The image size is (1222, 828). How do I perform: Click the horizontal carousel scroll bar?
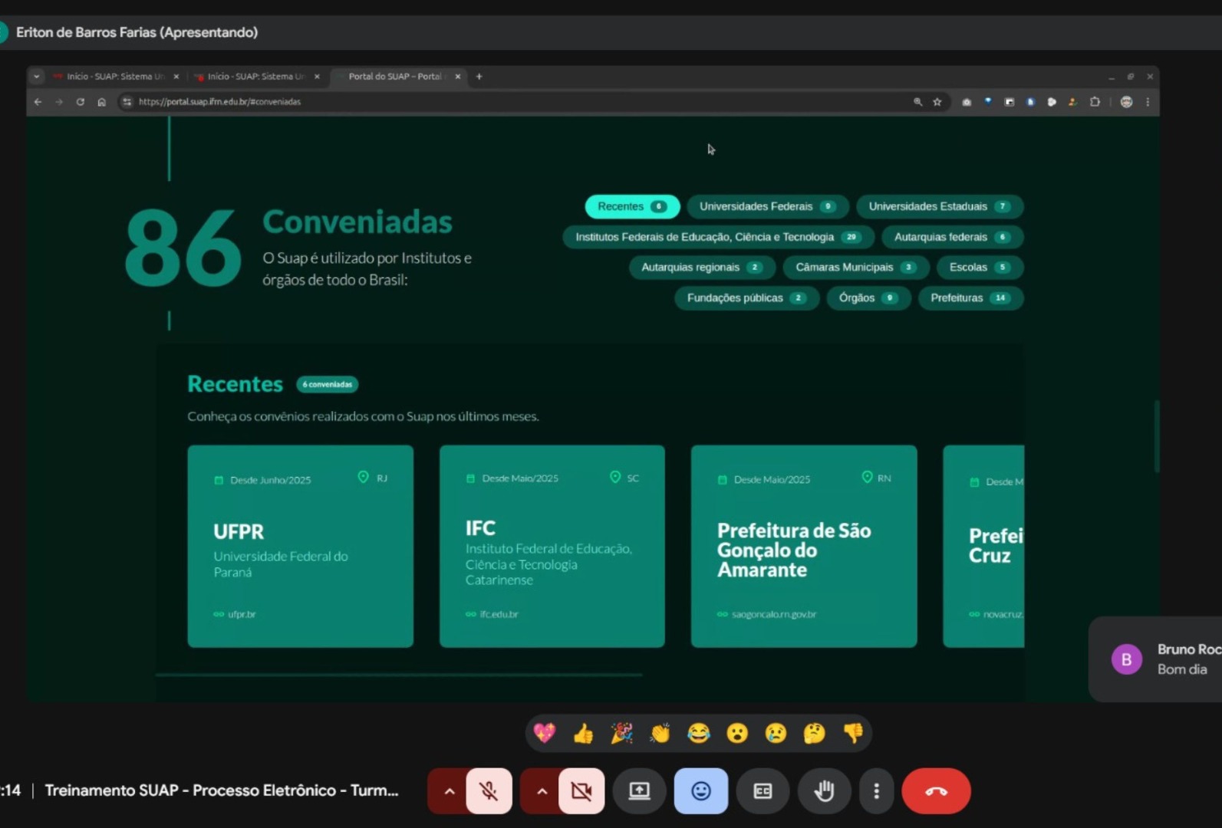(399, 675)
